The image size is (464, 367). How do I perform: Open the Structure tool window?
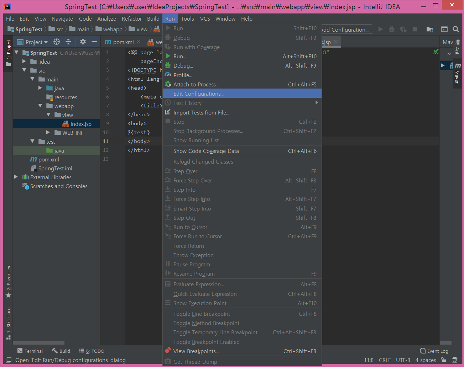click(9, 323)
